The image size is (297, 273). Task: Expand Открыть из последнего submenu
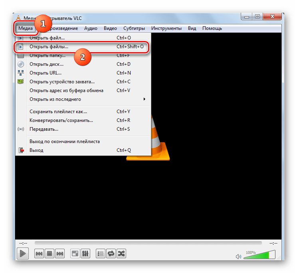(83, 99)
